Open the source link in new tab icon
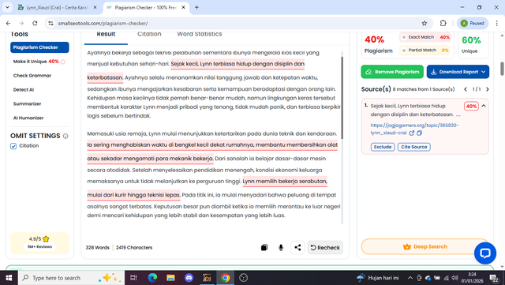Viewport: 505px width, 285px height. [412, 133]
